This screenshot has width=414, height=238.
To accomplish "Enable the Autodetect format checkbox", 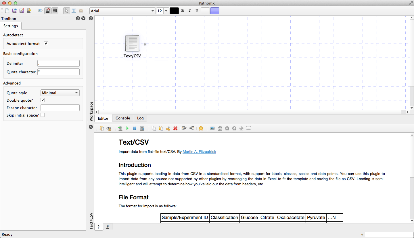I will click(x=46, y=43).
